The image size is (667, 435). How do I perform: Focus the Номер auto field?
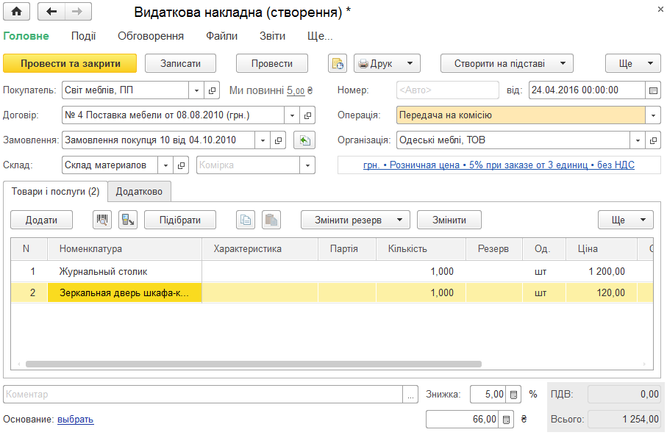(x=448, y=90)
